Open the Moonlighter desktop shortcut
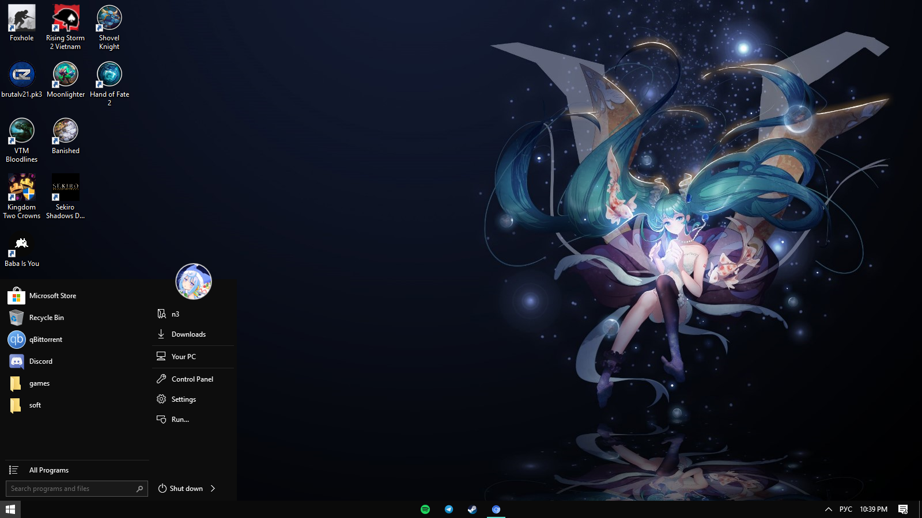This screenshot has height=518, width=922. [x=65, y=79]
